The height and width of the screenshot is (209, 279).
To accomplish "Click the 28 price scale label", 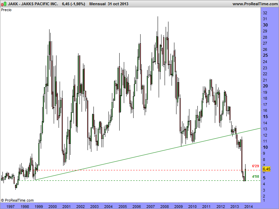I will (x=265, y=37).
